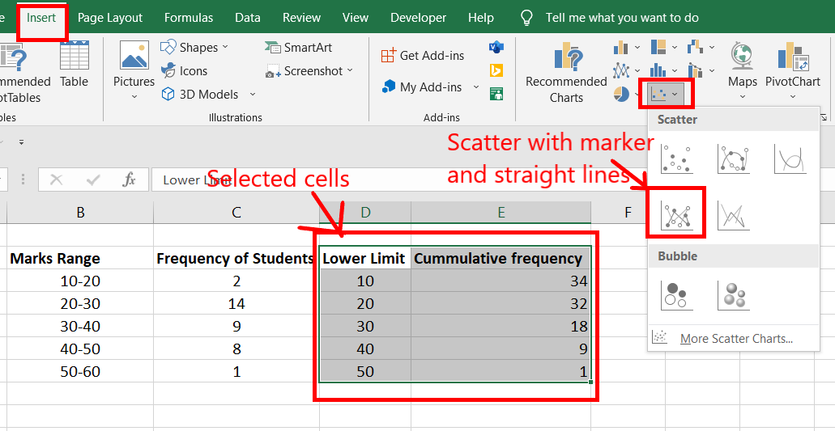Open the Column or Bar chart menu
Image resolution: width=835 pixels, height=431 pixels.
[626, 47]
